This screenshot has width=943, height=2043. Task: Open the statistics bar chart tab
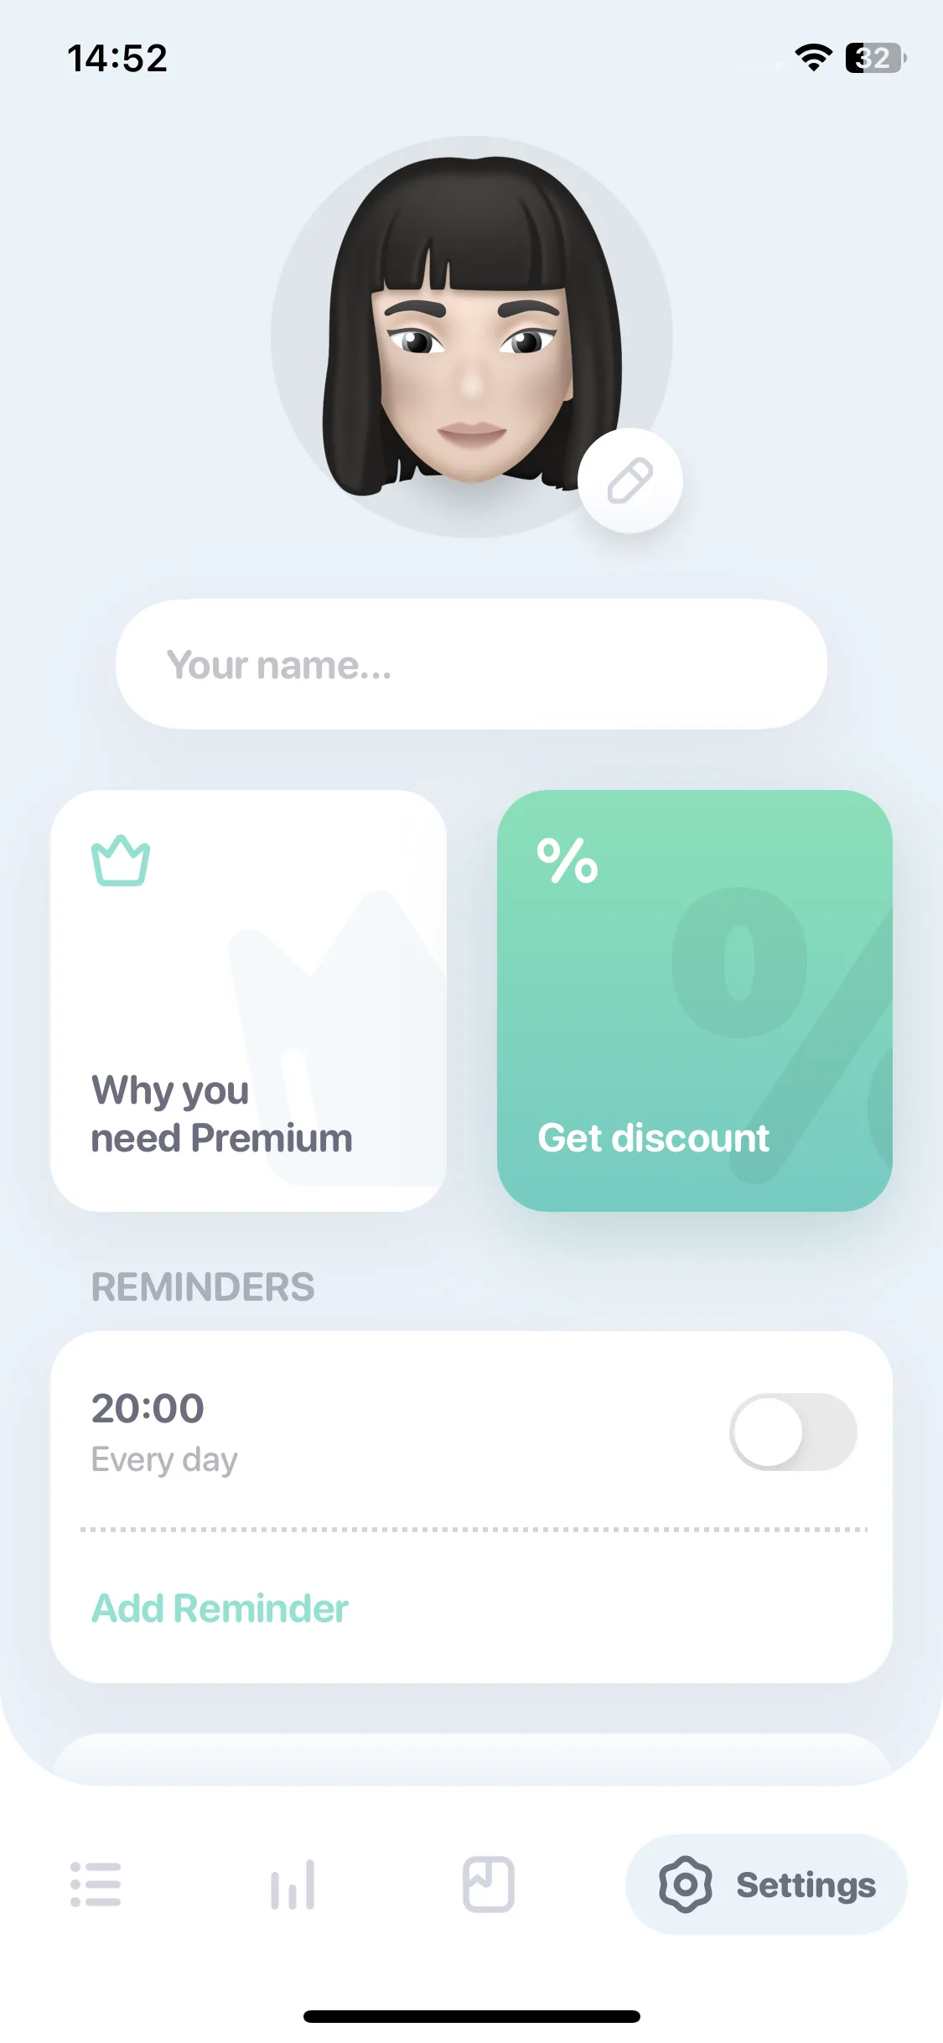point(293,1884)
